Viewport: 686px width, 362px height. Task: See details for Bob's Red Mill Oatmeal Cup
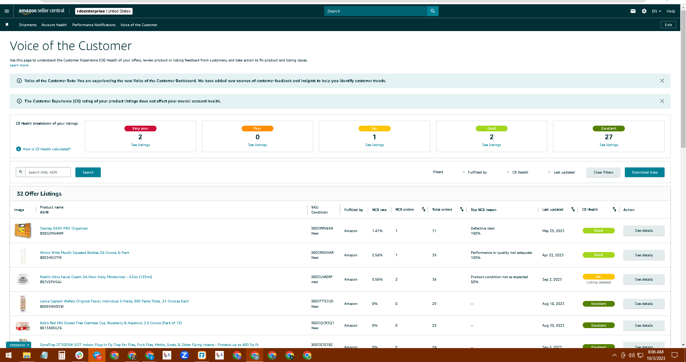tap(644, 325)
